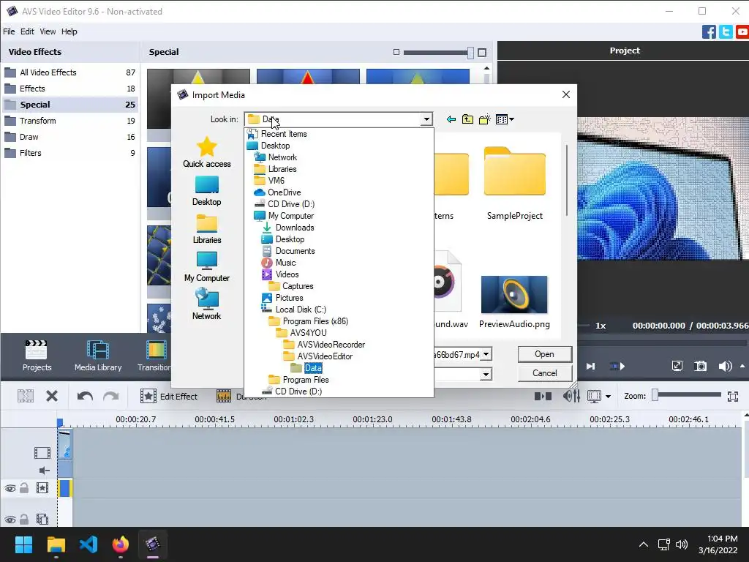
Task: Select My Computer in places bar
Action: [207, 267]
